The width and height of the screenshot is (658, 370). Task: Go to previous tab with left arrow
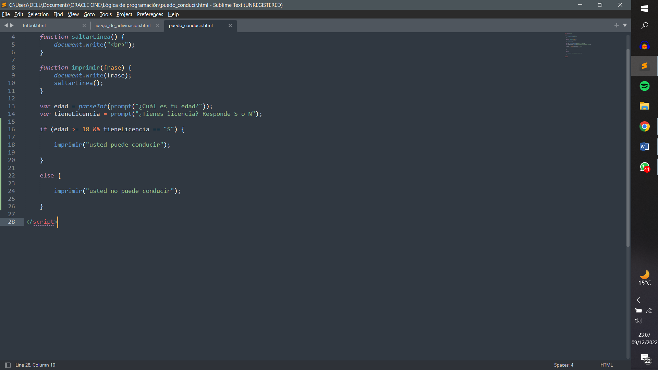(x=6, y=25)
